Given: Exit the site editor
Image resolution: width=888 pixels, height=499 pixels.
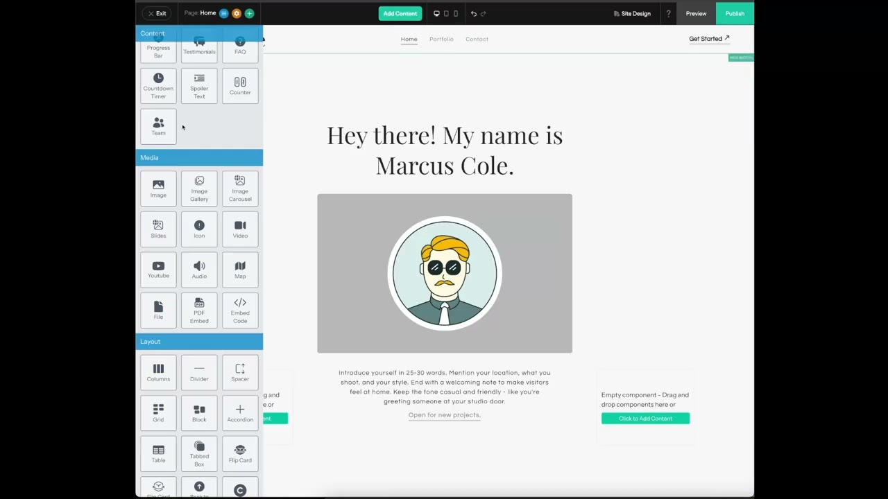Looking at the screenshot, I should click(x=157, y=13).
